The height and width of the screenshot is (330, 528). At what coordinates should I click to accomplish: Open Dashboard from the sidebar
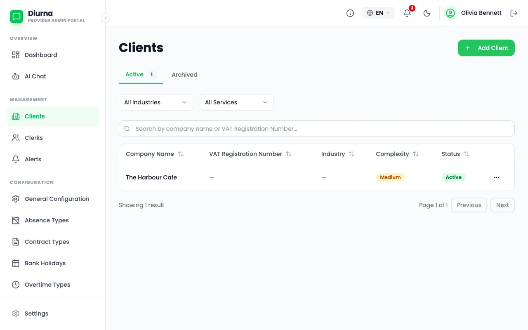tap(53, 55)
